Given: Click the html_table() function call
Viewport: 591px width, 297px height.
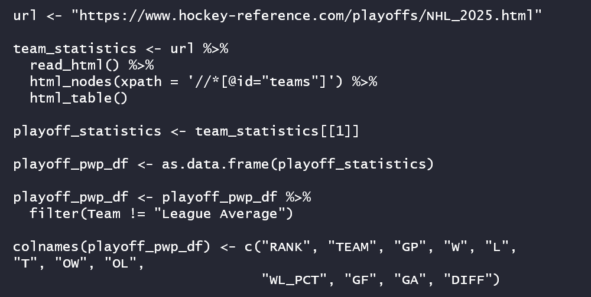Looking at the screenshot, I should 79,98.
